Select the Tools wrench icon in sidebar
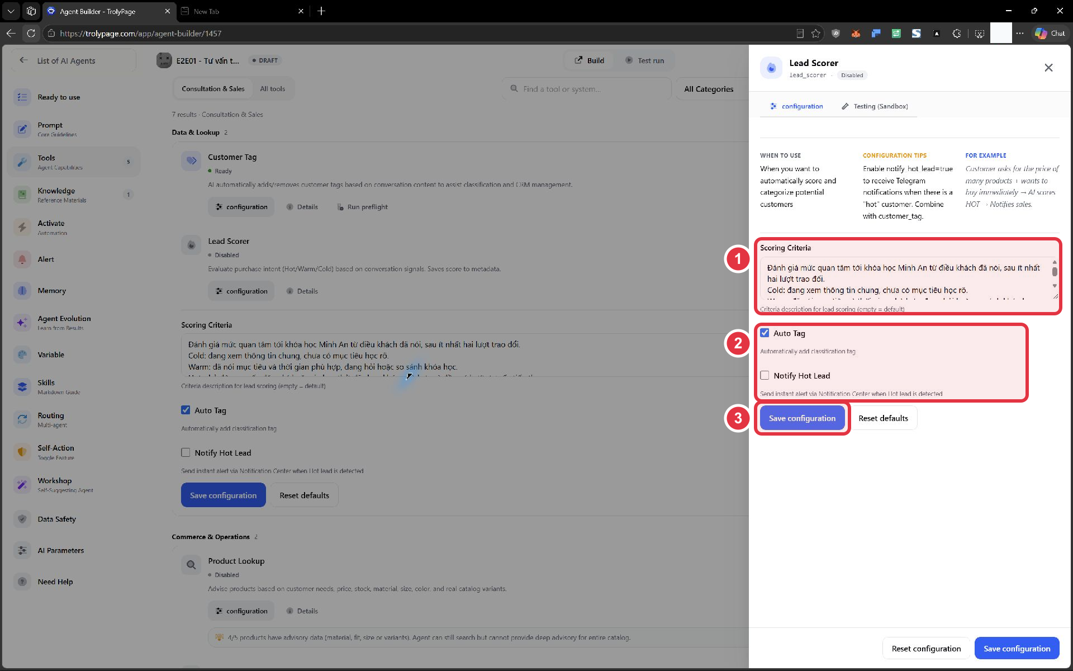The height and width of the screenshot is (671, 1073). [x=22, y=162]
